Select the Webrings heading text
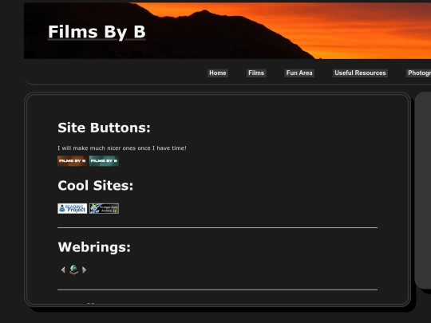This screenshot has height=323, width=431. tap(94, 247)
